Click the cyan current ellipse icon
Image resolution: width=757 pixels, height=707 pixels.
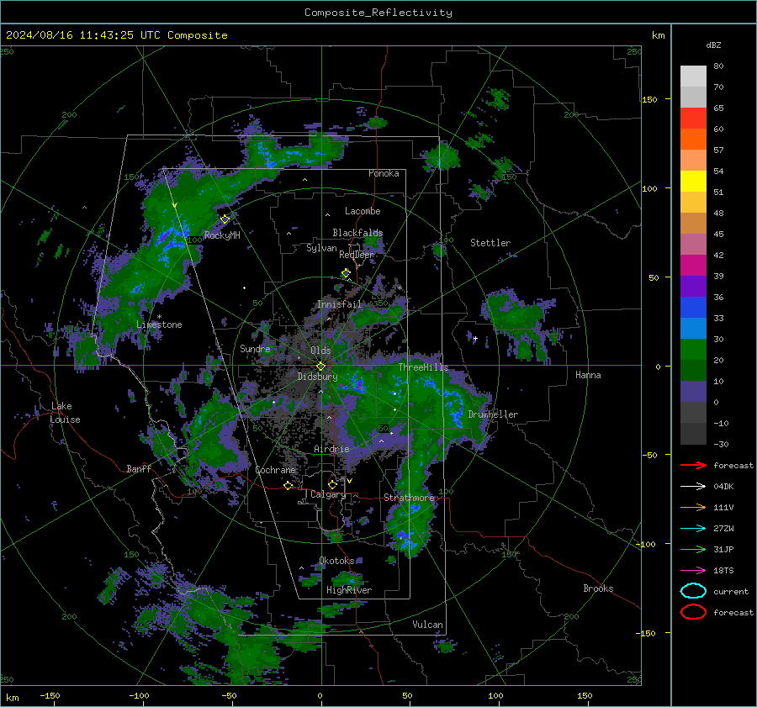693,591
